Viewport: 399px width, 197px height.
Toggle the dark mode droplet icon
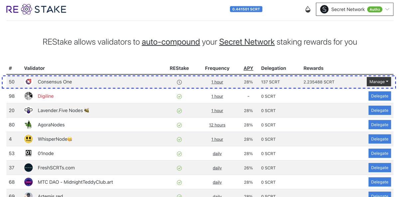coord(308,9)
